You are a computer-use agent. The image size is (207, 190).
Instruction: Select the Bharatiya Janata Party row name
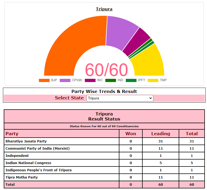(26, 141)
